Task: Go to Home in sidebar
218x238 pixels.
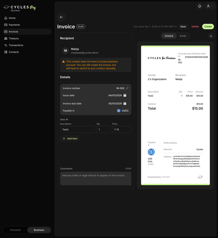Action: pos(27,18)
